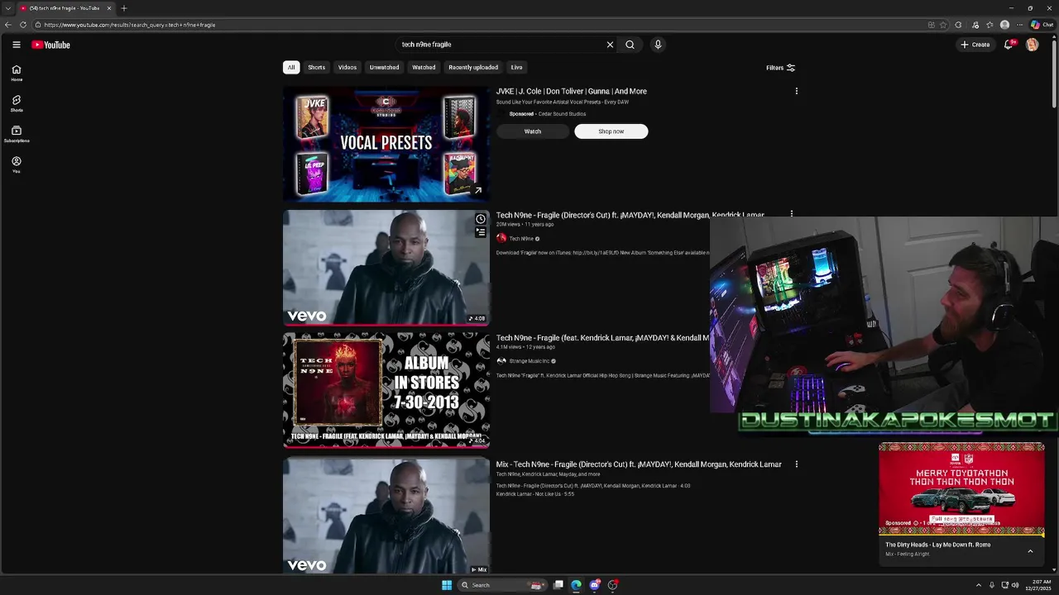Viewport: 1059px width, 595px height.
Task: Open Edge settings and more menu
Action: 1019,25
